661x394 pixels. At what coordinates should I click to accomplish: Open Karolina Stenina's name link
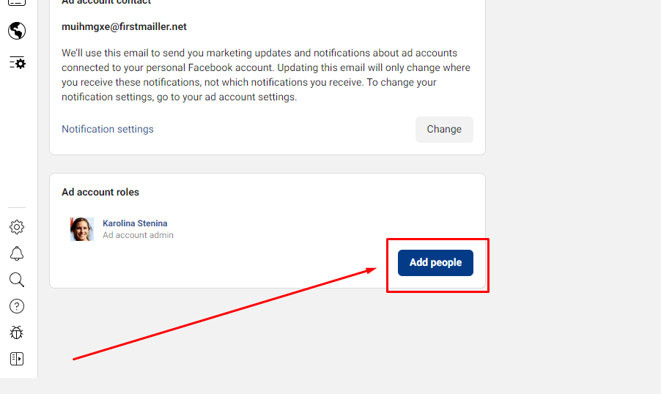135,223
